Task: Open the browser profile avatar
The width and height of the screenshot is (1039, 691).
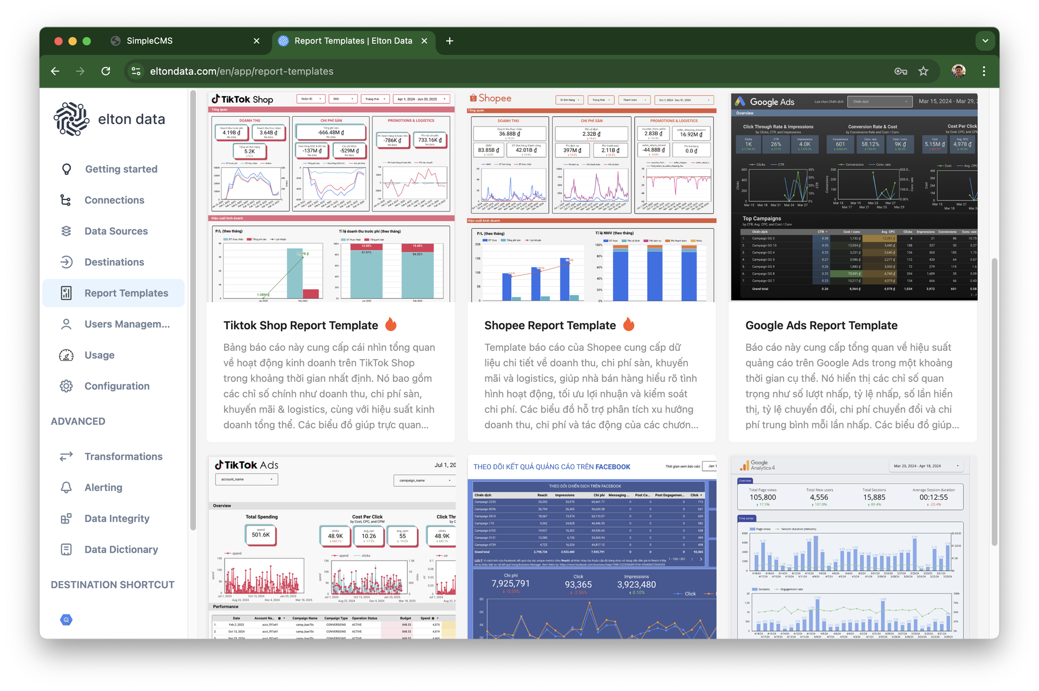Action: 958,71
